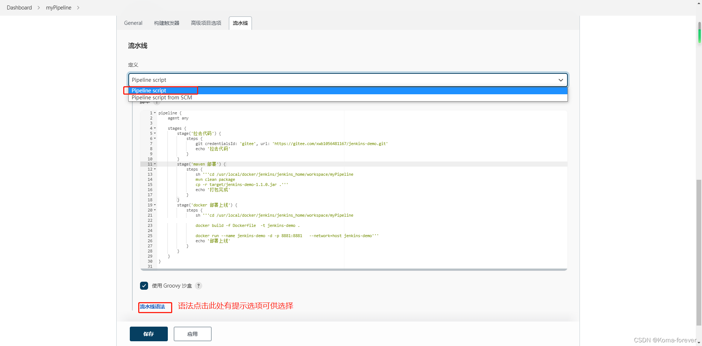The width and height of the screenshot is (702, 346).
Task: Switch to the General tab
Action: (x=133, y=23)
